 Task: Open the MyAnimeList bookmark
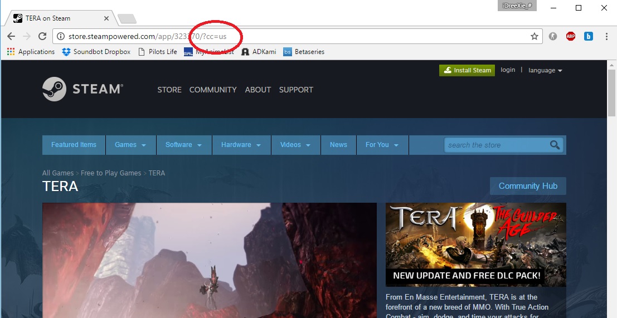[209, 51]
